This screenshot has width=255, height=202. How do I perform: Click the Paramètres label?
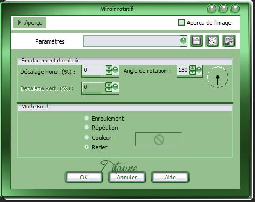[x=50, y=41]
